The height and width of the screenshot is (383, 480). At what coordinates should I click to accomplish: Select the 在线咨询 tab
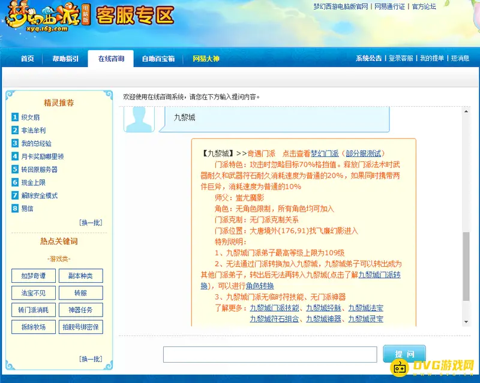111,59
